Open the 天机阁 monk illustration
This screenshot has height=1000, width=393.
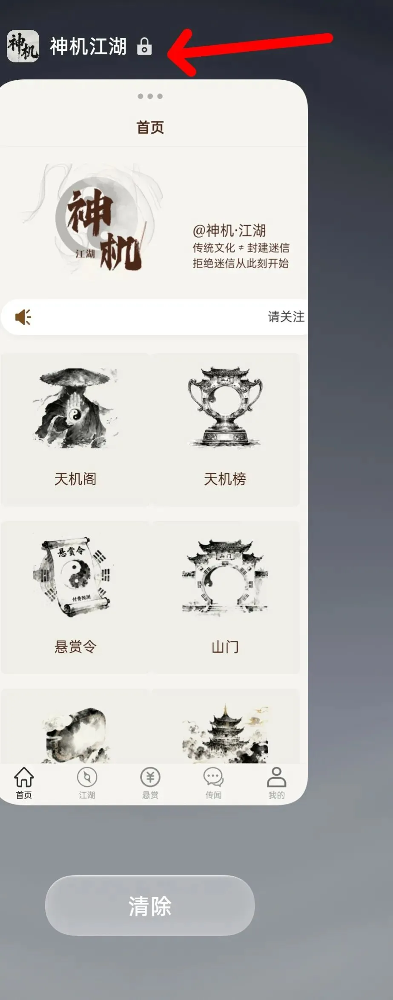point(75,408)
